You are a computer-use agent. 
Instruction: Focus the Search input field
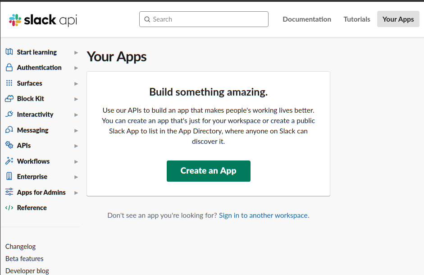coord(207,19)
